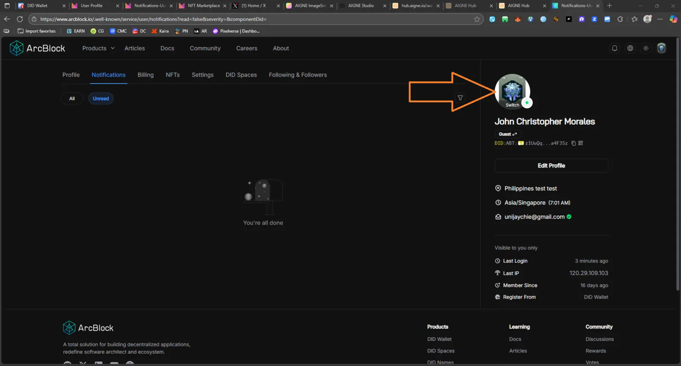Switch to the Profile tab
681x366 pixels.
coord(71,75)
